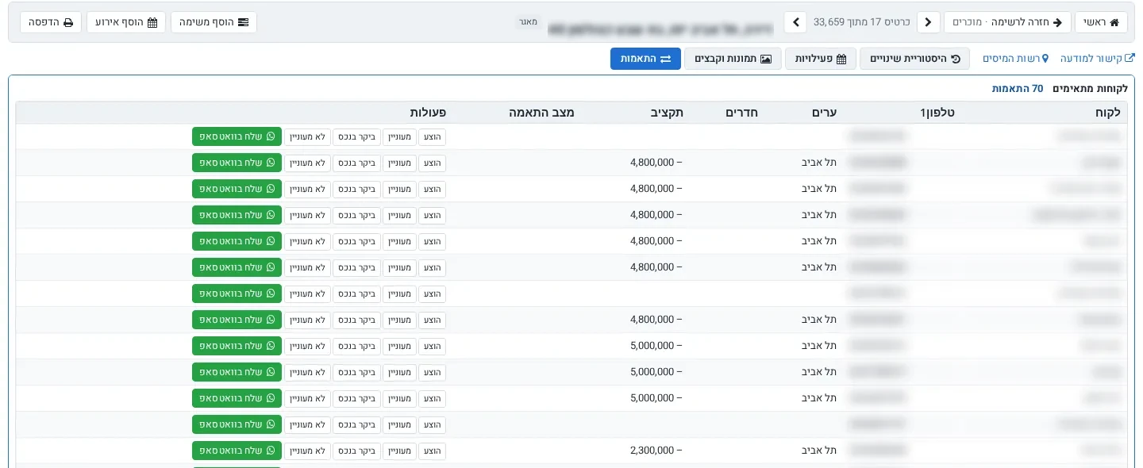Open the קישור למודעה external link

1098,59
